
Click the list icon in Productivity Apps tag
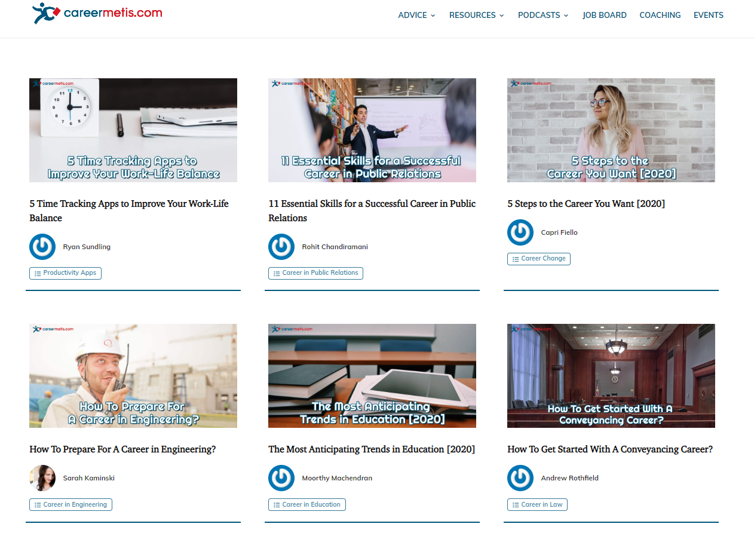coord(37,273)
